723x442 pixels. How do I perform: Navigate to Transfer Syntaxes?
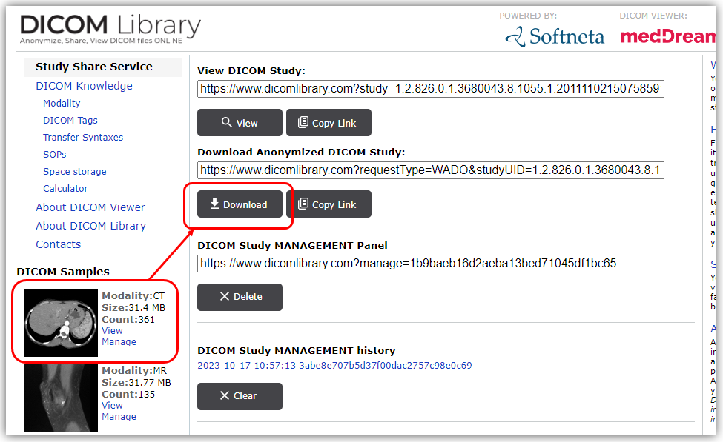[x=83, y=138]
